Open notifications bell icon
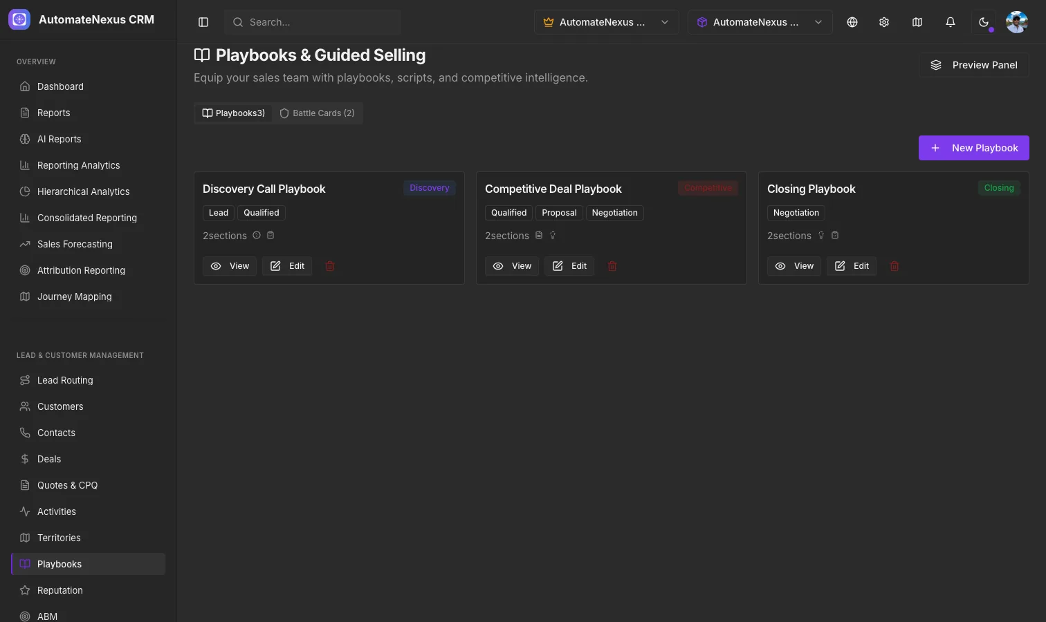 951,22
